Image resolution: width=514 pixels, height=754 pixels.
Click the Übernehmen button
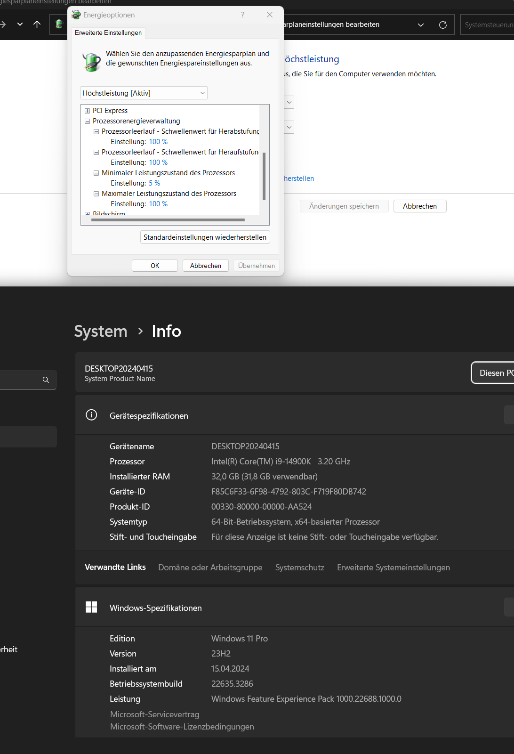coord(257,266)
